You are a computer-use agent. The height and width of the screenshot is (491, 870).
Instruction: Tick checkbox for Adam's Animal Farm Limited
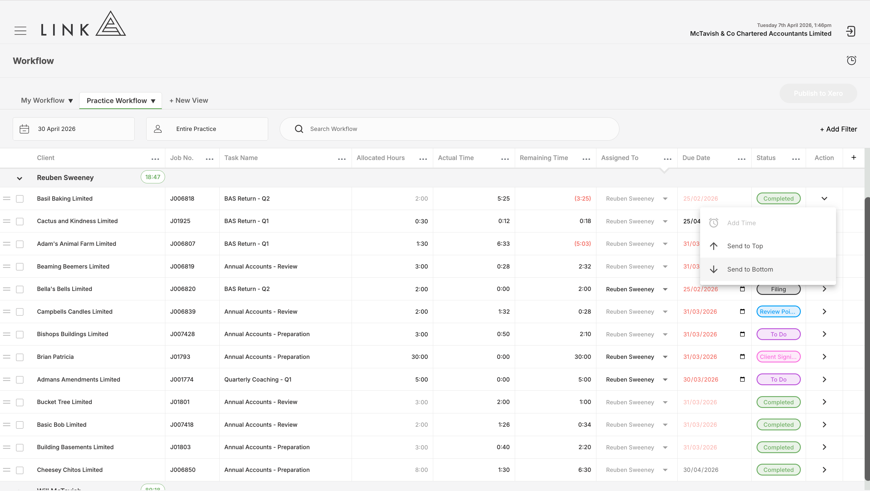pos(20,244)
